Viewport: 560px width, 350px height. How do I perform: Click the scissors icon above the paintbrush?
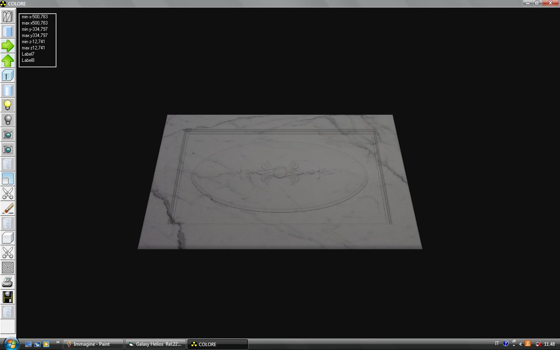point(8,194)
